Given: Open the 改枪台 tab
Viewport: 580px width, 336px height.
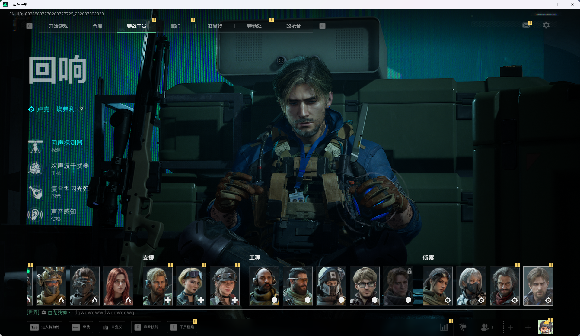Looking at the screenshot, I should [293, 26].
